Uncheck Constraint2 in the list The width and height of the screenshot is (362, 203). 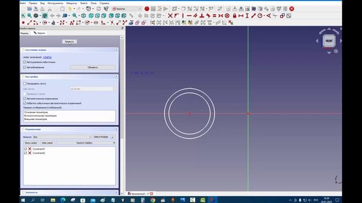tap(25, 153)
